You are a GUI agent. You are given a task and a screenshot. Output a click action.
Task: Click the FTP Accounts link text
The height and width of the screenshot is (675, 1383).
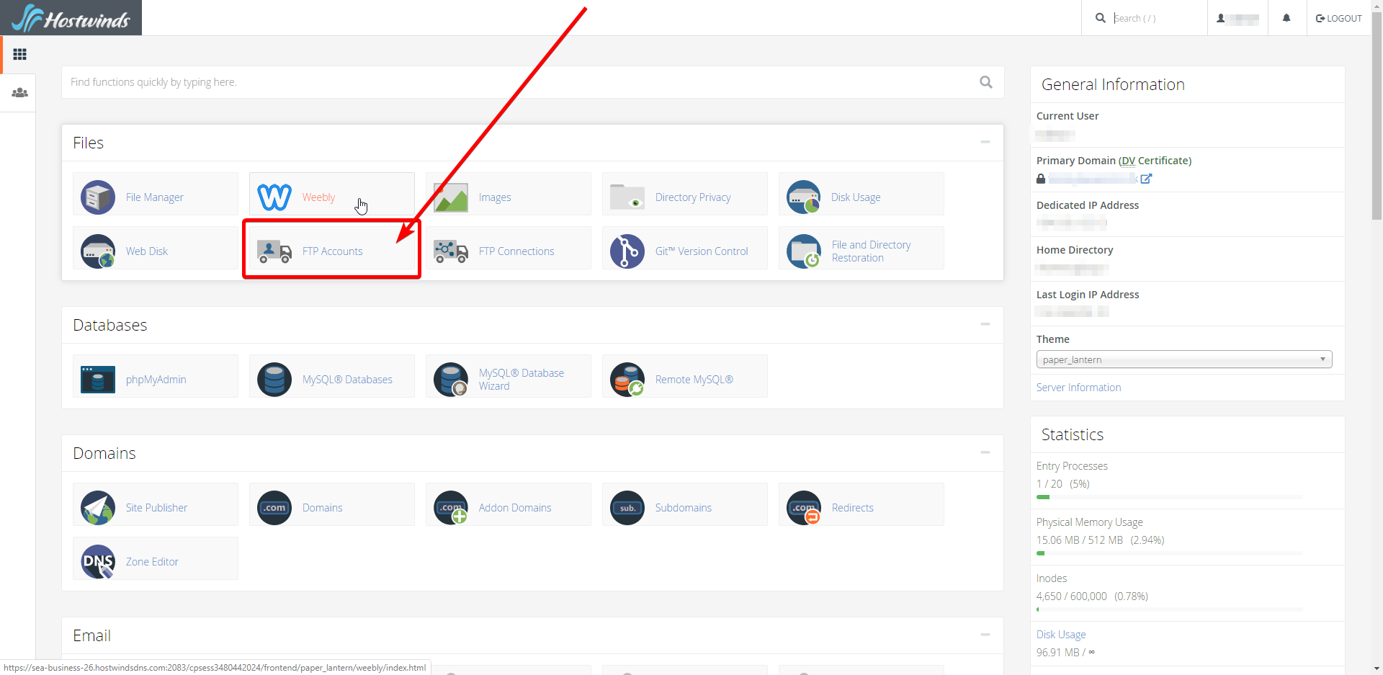tap(332, 251)
